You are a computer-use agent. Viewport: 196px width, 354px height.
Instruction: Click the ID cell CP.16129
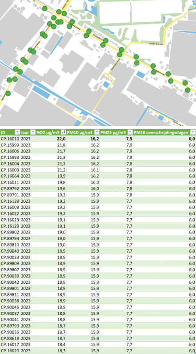(10, 226)
